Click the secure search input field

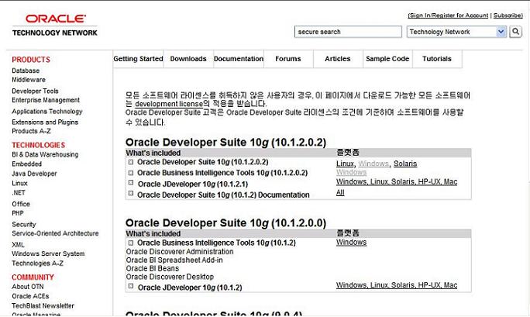[347, 32]
